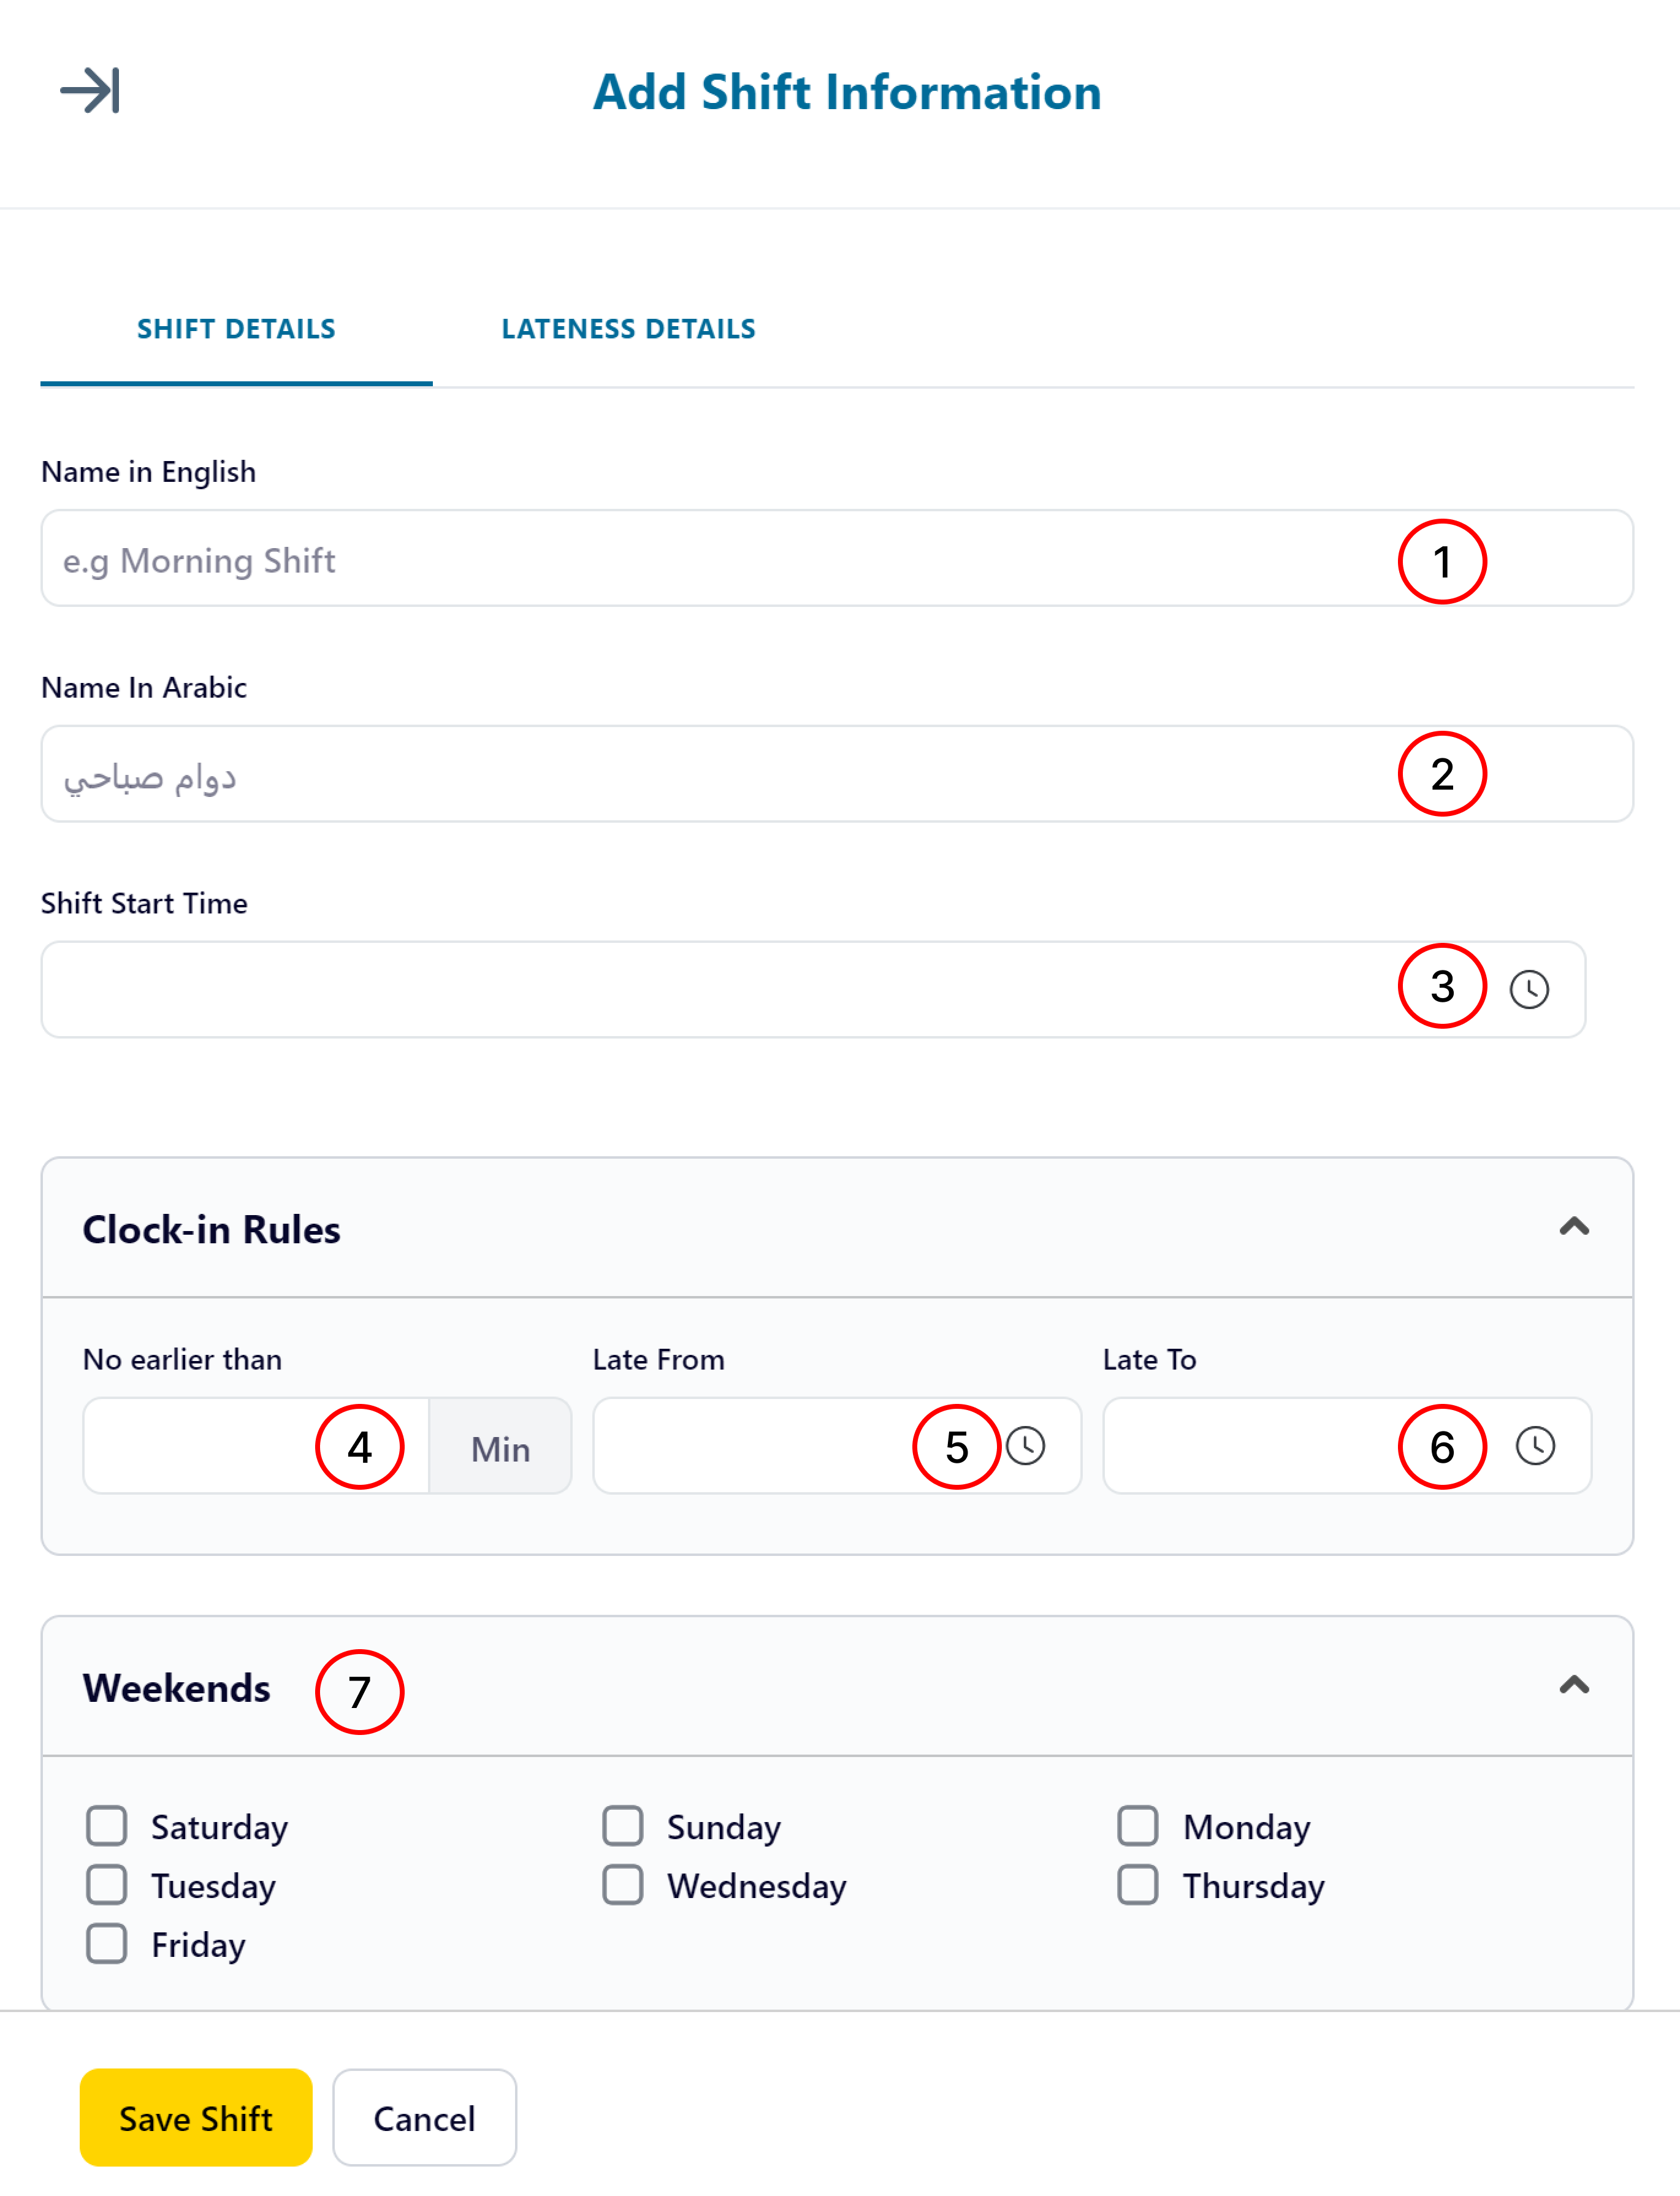Focus the Name In Arabic field
The image size is (1680, 2196).
click(x=837, y=775)
